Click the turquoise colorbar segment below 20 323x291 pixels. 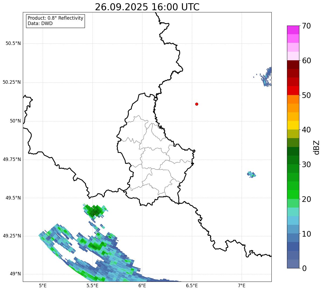pos(293,212)
